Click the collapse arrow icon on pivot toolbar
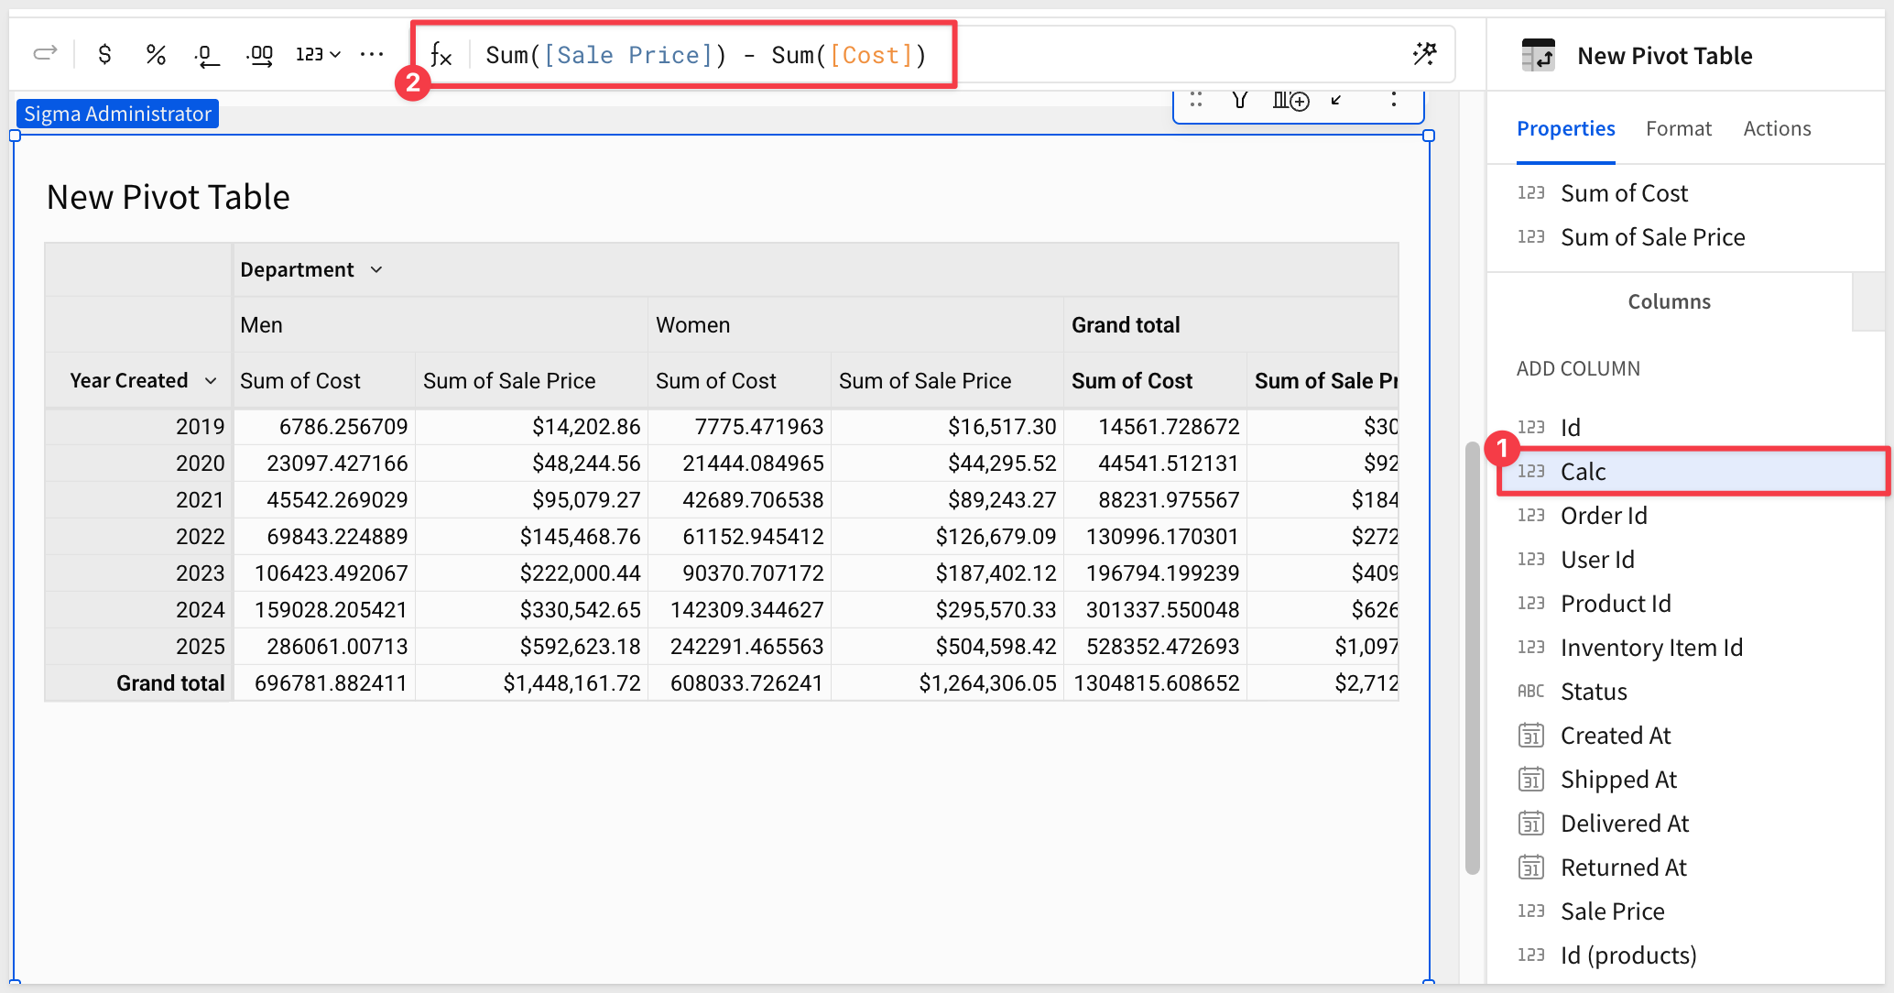 pyautogui.click(x=1337, y=100)
